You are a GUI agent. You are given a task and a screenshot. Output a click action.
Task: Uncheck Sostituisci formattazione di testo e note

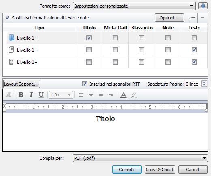click(7, 18)
